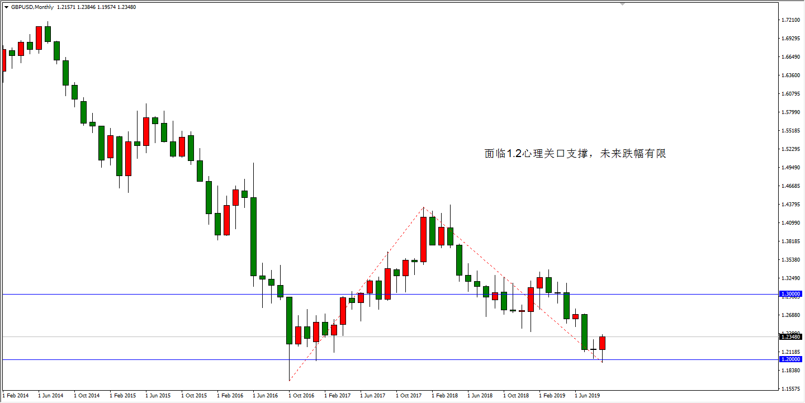The image size is (805, 403).
Task: Click the gray chart shift marker triangle
Action: [622, 4]
